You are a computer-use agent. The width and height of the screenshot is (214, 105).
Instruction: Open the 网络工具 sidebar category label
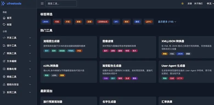(x=12, y=77)
